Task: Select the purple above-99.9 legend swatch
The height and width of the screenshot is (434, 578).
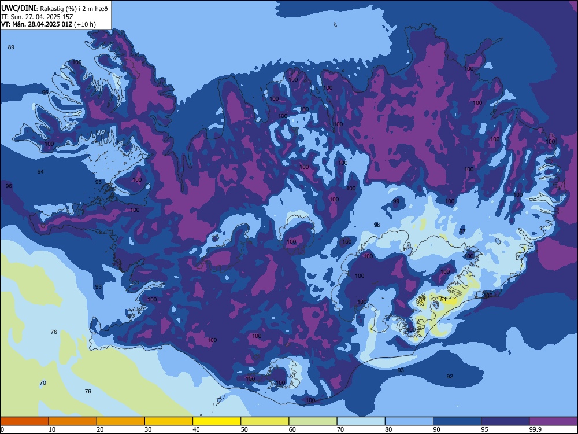Action: point(553,421)
